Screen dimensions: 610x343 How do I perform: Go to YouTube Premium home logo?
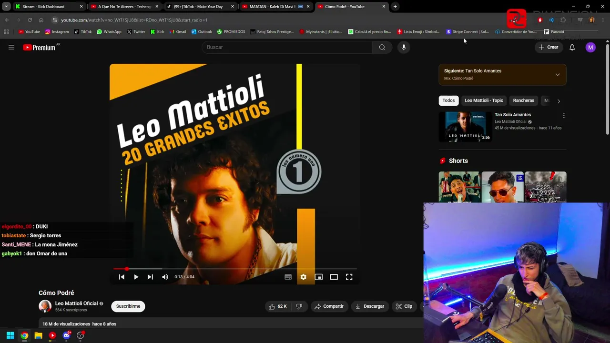pos(39,47)
